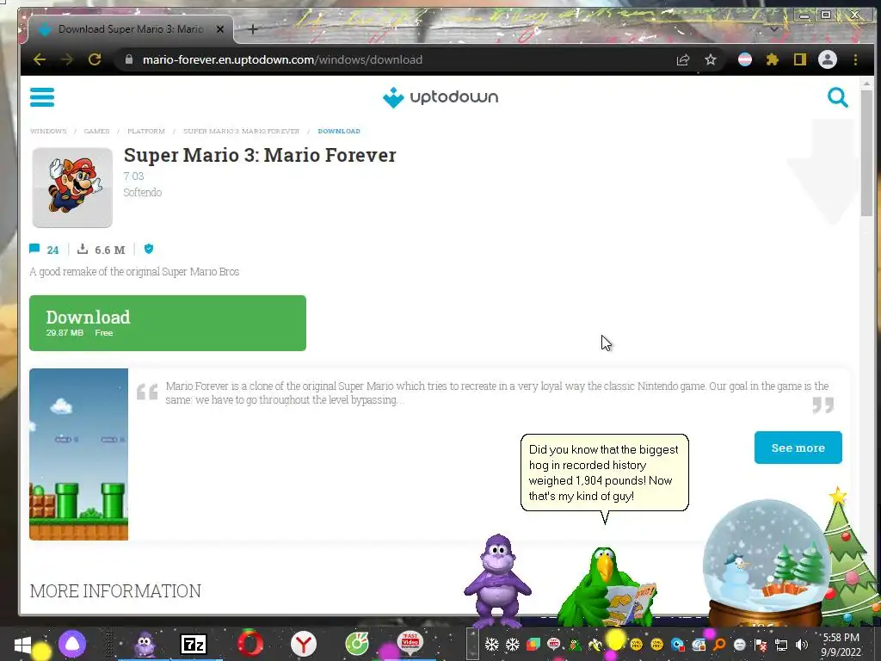This screenshot has height=661, width=881.
Task: Click the padlock site info icon
Action: point(129,59)
